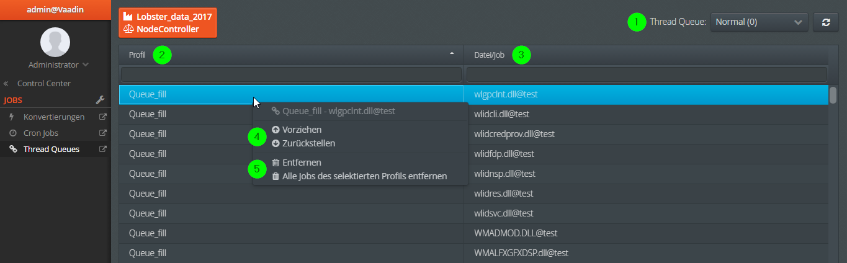Click the Lobster_data_2017 NodeController button
The width and height of the screenshot is (847, 263).
click(x=168, y=22)
